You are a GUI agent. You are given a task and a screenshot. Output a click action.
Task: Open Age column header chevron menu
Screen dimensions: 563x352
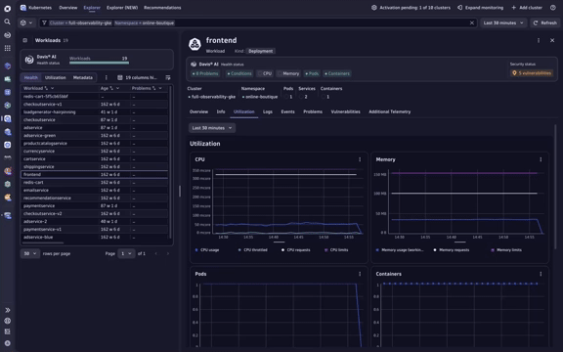point(117,88)
